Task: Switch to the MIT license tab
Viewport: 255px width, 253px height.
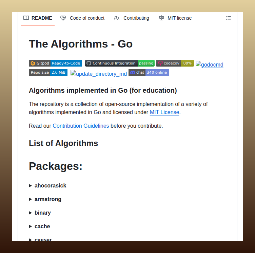Action: [175, 18]
